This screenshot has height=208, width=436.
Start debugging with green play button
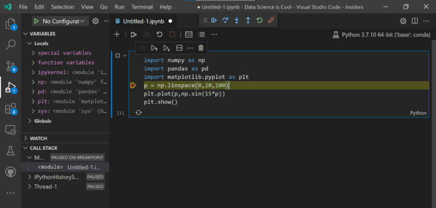click(x=36, y=21)
